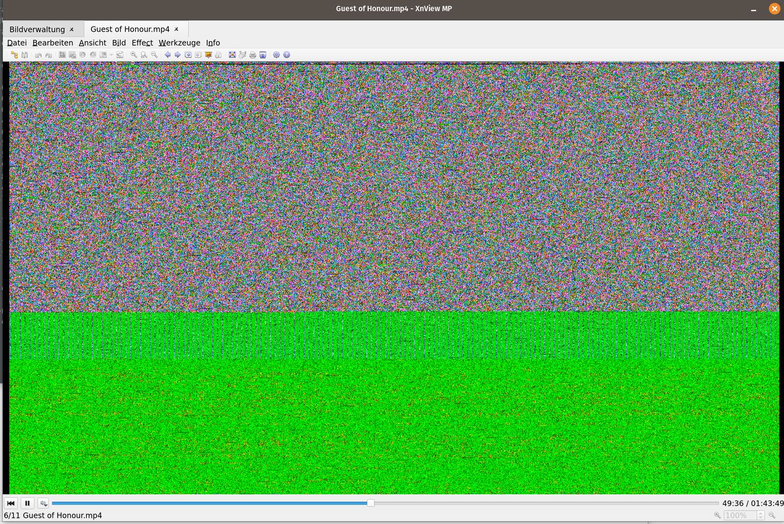
Task: Click the status text 6/11 Guest of Honour.mp4
Action: [53, 515]
